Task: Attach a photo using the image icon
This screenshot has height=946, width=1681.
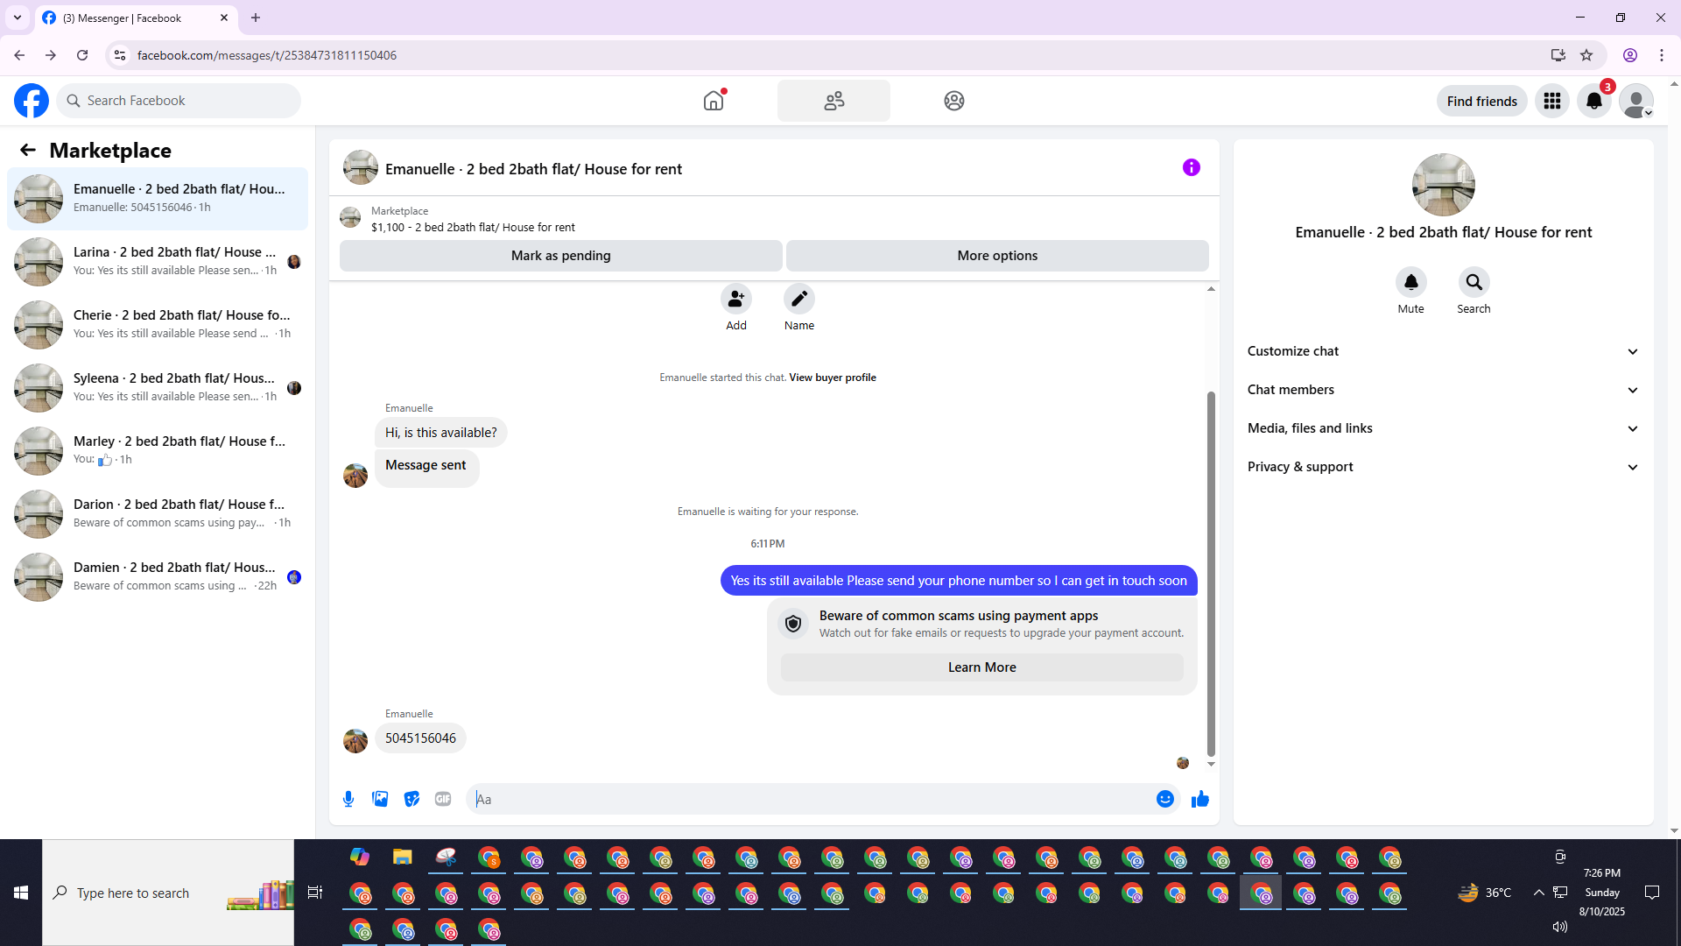Action: tap(380, 799)
